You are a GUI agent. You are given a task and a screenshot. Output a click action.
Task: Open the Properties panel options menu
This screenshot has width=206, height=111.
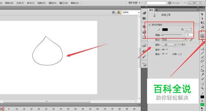197,10
